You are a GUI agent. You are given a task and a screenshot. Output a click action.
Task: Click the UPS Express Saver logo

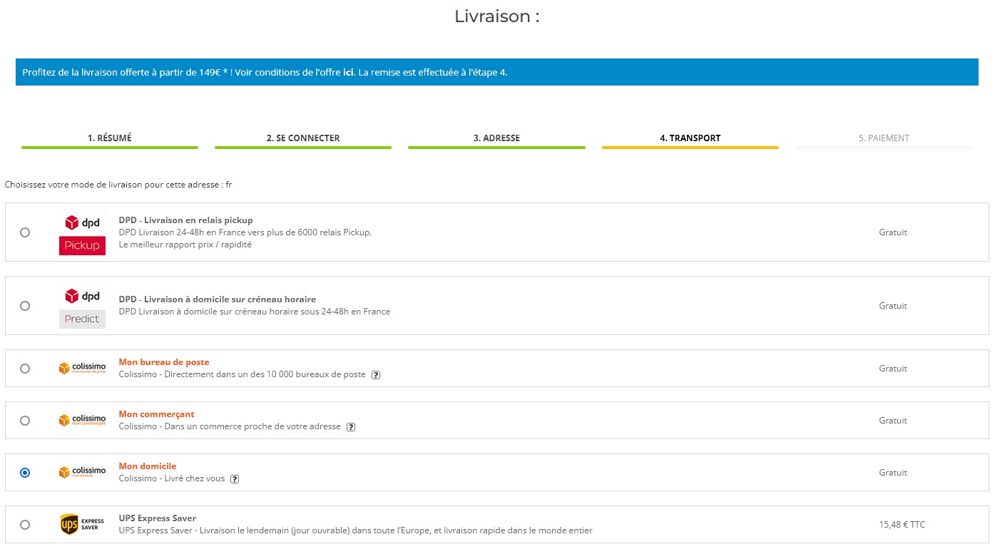82,525
